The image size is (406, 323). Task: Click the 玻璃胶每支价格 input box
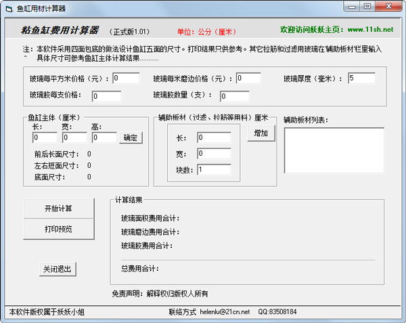click(106, 96)
